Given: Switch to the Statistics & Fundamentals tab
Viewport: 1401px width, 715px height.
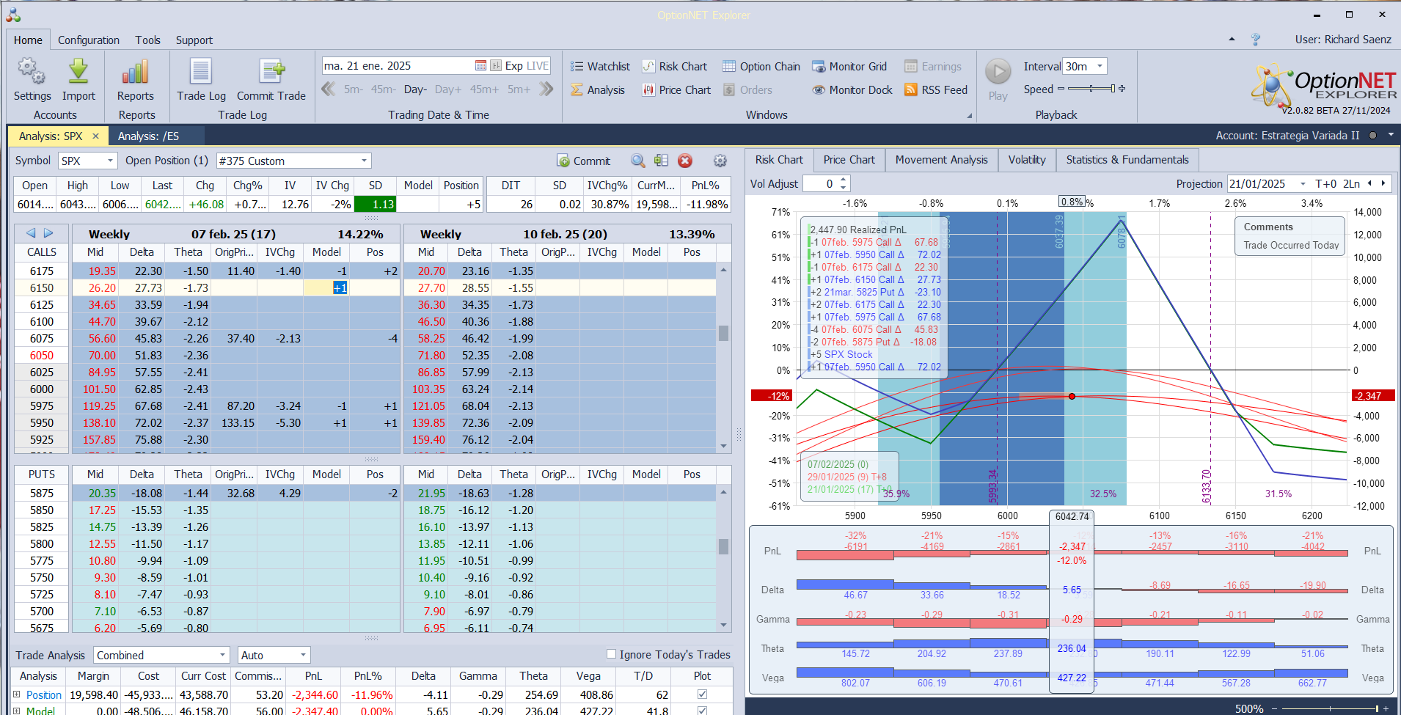Looking at the screenshot, I should (x=1127, y=160).
